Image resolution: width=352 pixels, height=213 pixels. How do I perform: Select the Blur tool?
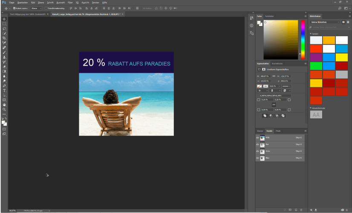tap(4, 76)
